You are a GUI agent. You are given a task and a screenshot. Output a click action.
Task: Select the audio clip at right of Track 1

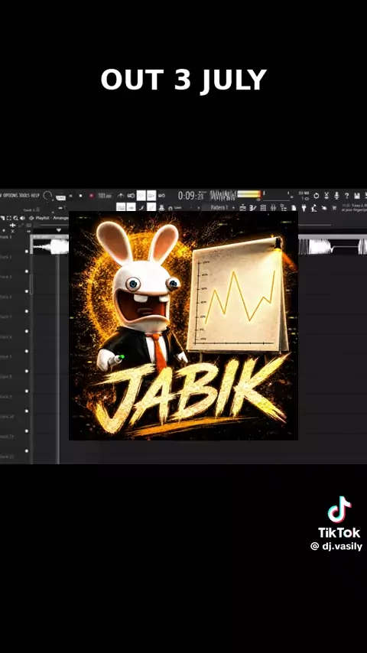tap(333, 245)
